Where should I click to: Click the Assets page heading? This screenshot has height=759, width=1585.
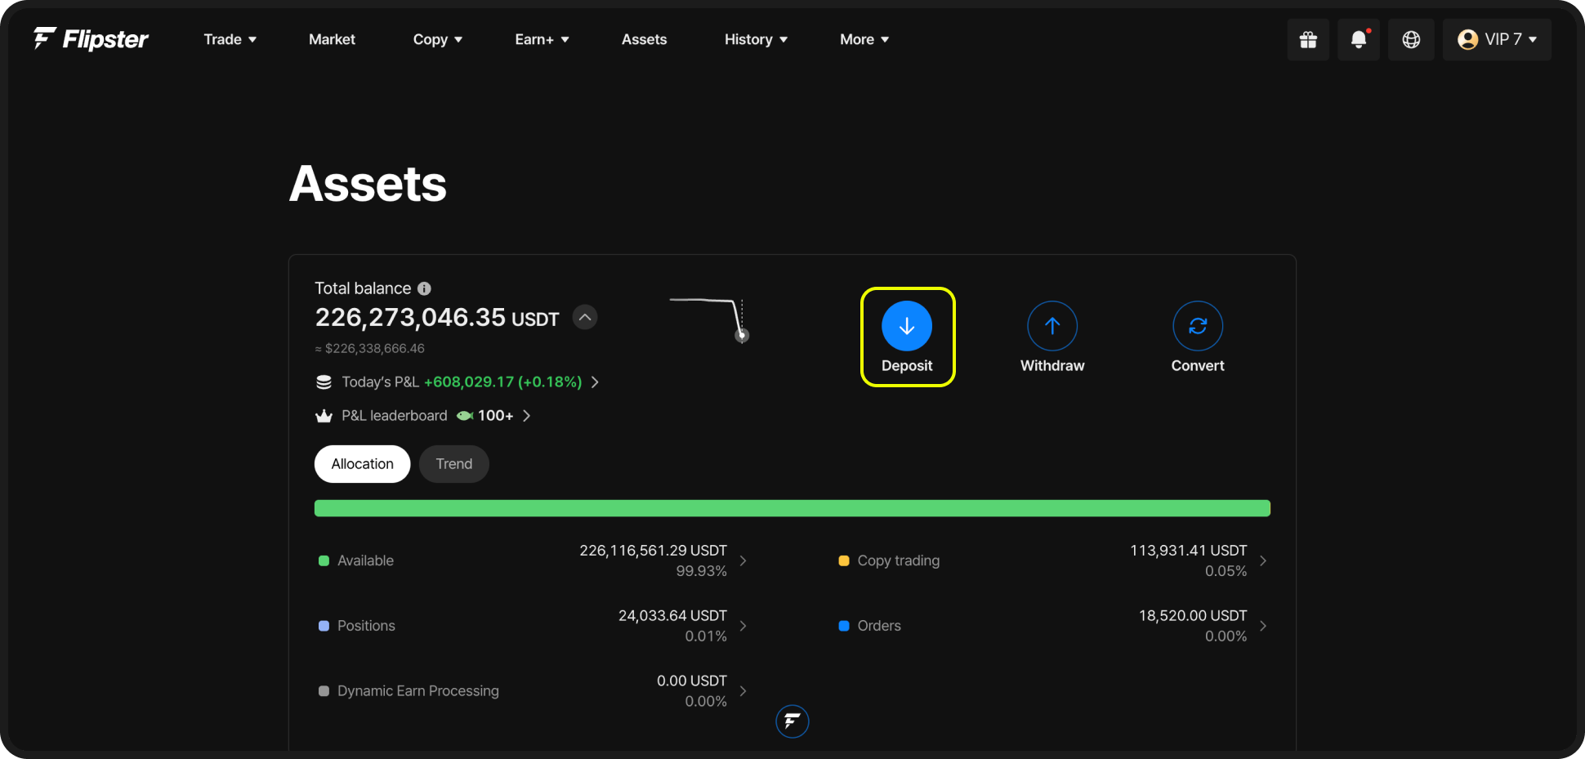[368, 184]
